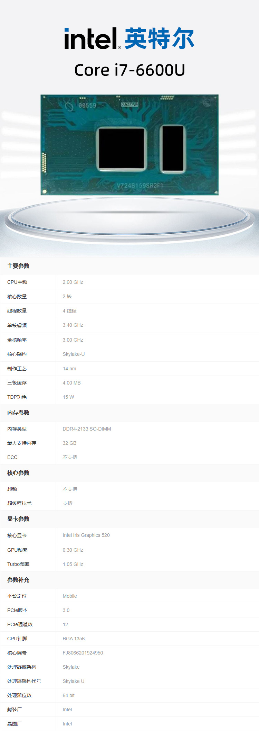Viewport: 259px width, 731px height.
Task: Select the 3.0 PCIe version value
Action: 66,610
